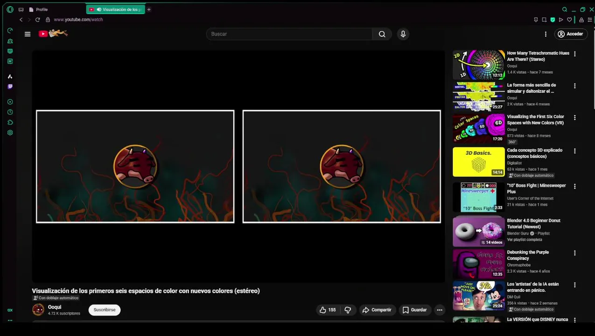Image resolution: width=595 pixels, height=336 pixels.
Task: Open options for Minesweeper Plus video
Action: pos(574,186)
